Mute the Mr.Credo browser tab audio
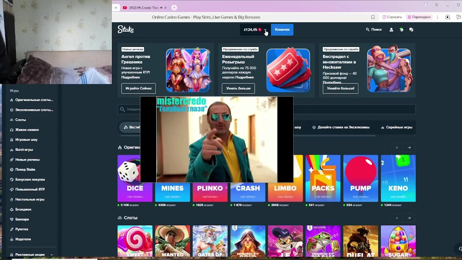 tap(161, 8)
